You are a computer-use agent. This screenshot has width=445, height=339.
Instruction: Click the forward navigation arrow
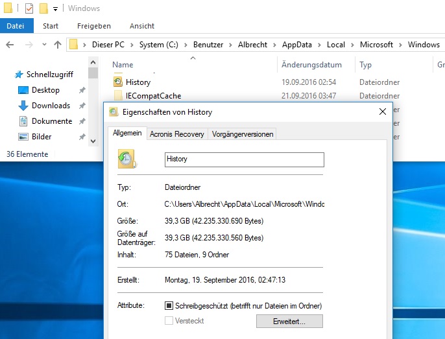(x=29, y=45)
